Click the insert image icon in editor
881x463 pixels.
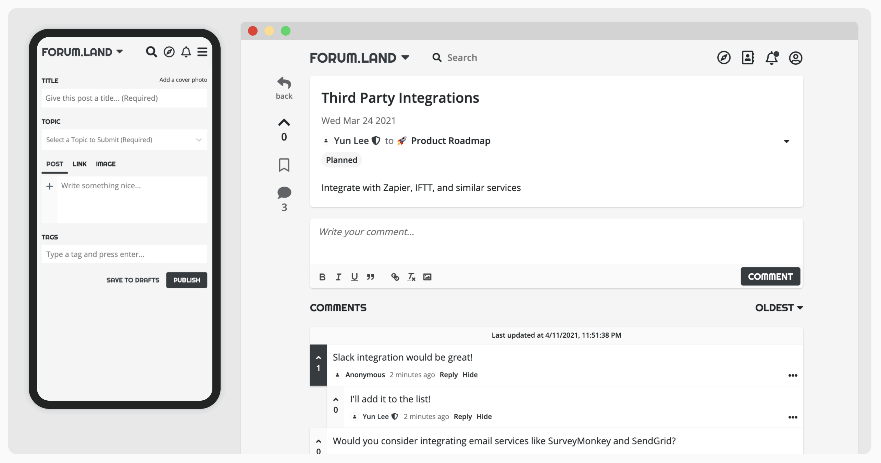(x=427, y=277)
